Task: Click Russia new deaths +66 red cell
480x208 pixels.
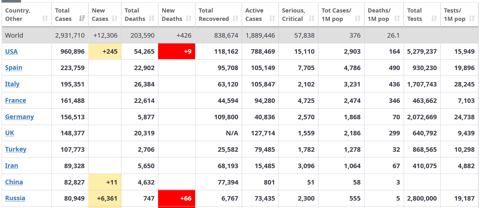Action: [177, 198]
